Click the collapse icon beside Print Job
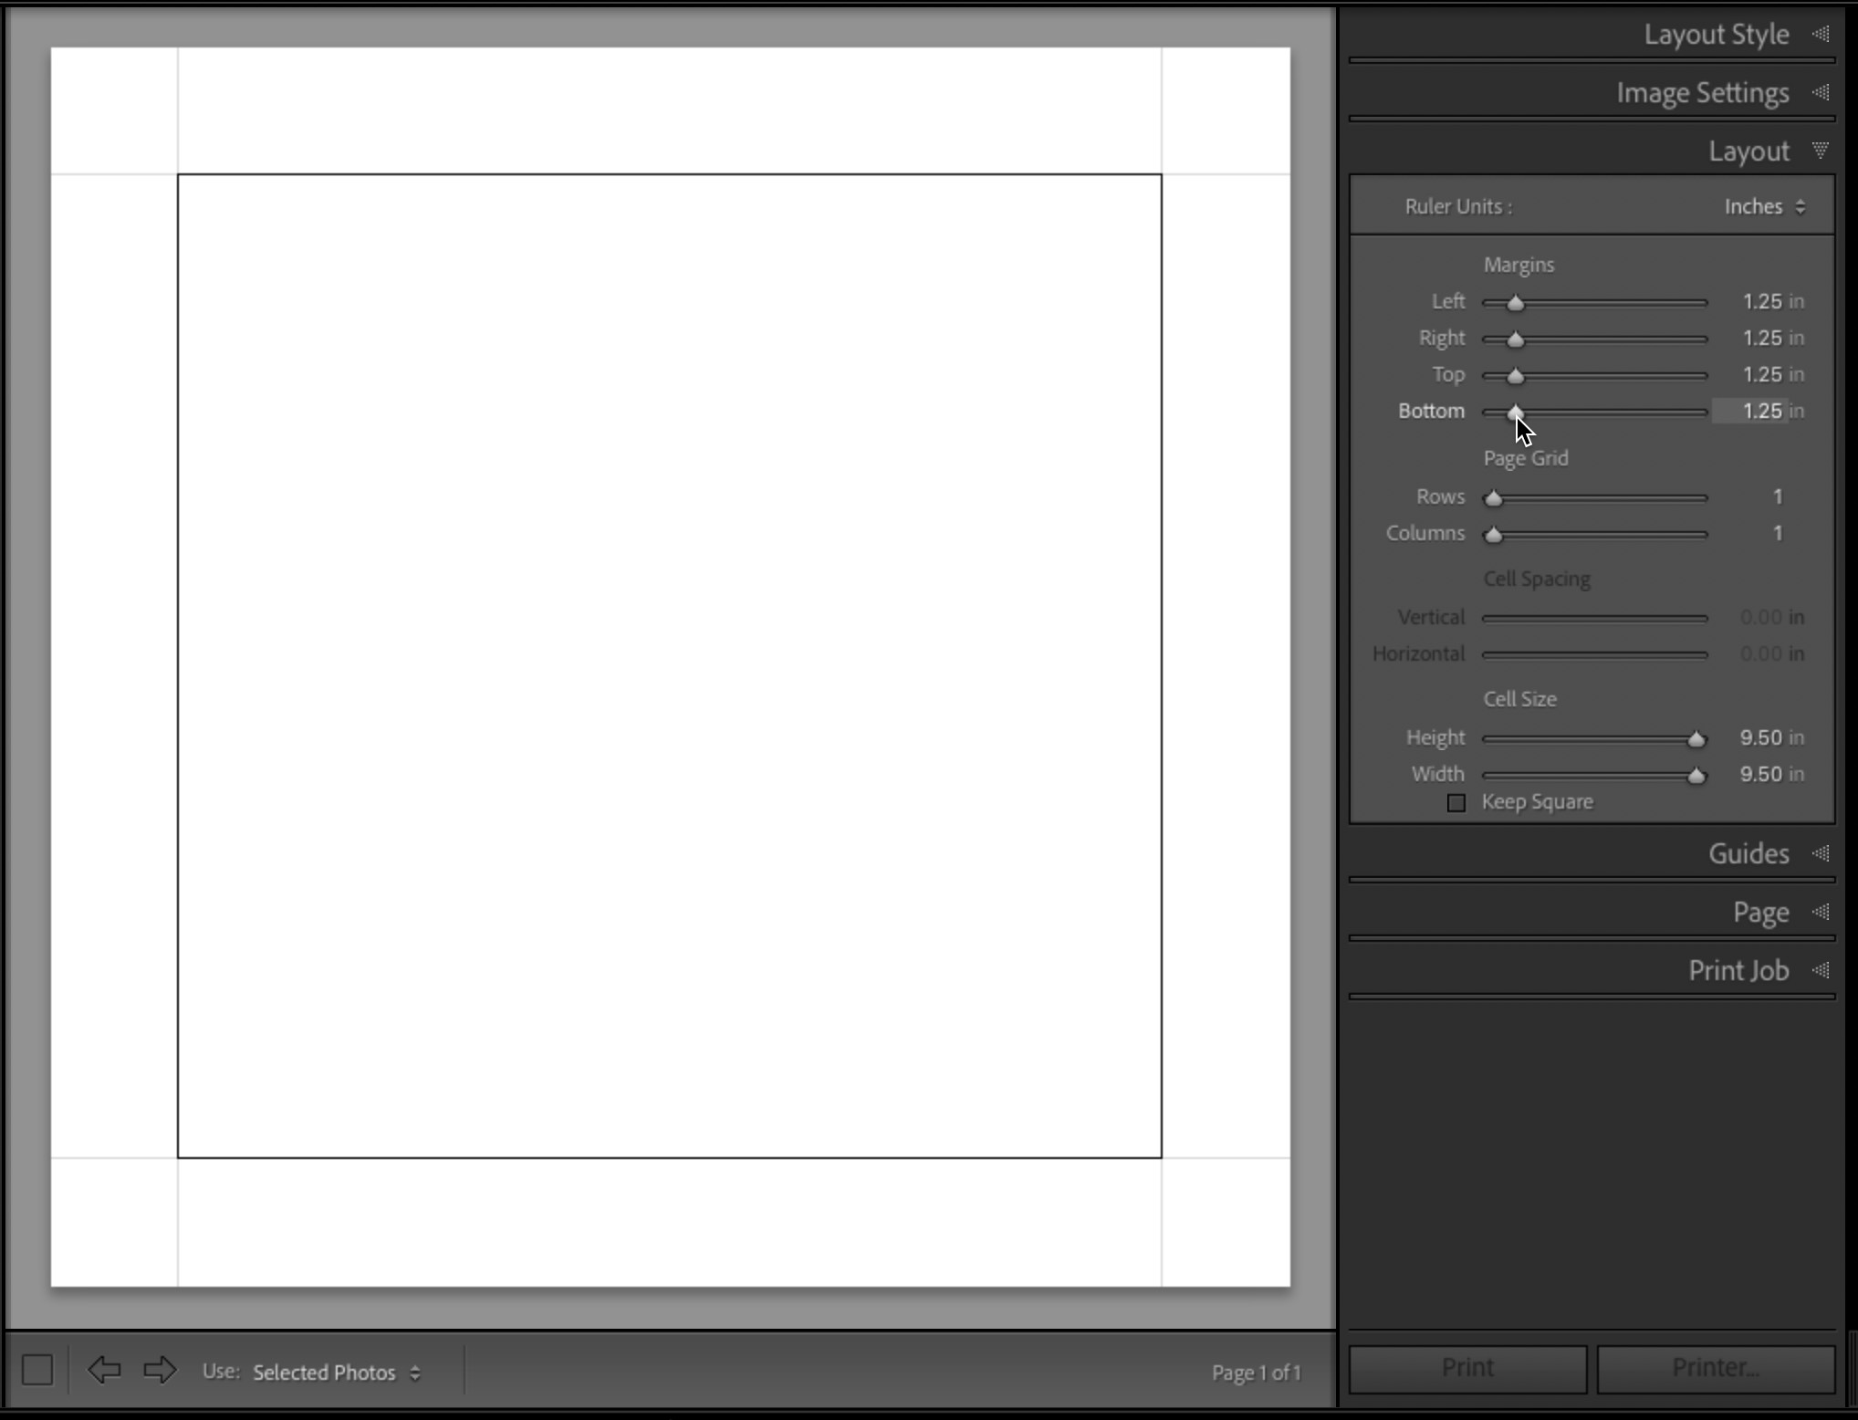1858x1420 pixels. (x=1821, y=971)
